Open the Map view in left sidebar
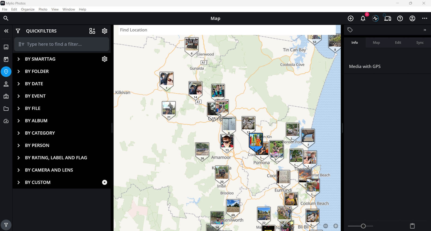Screen dimensions: 431x231 (x=6, y=72)
